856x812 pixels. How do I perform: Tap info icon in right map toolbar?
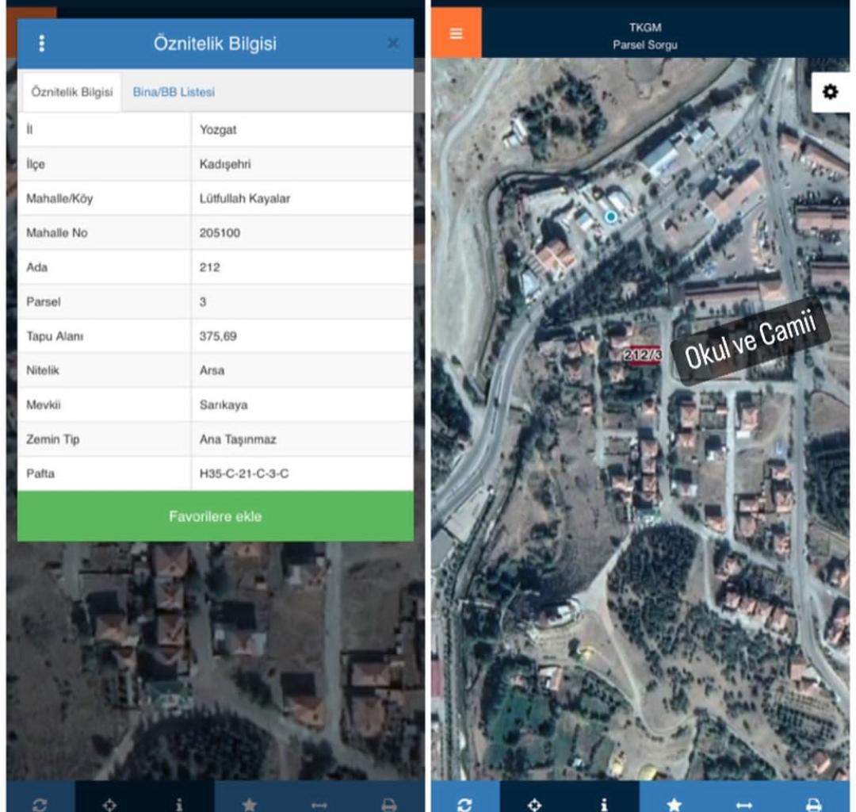(x=604, y=802)
